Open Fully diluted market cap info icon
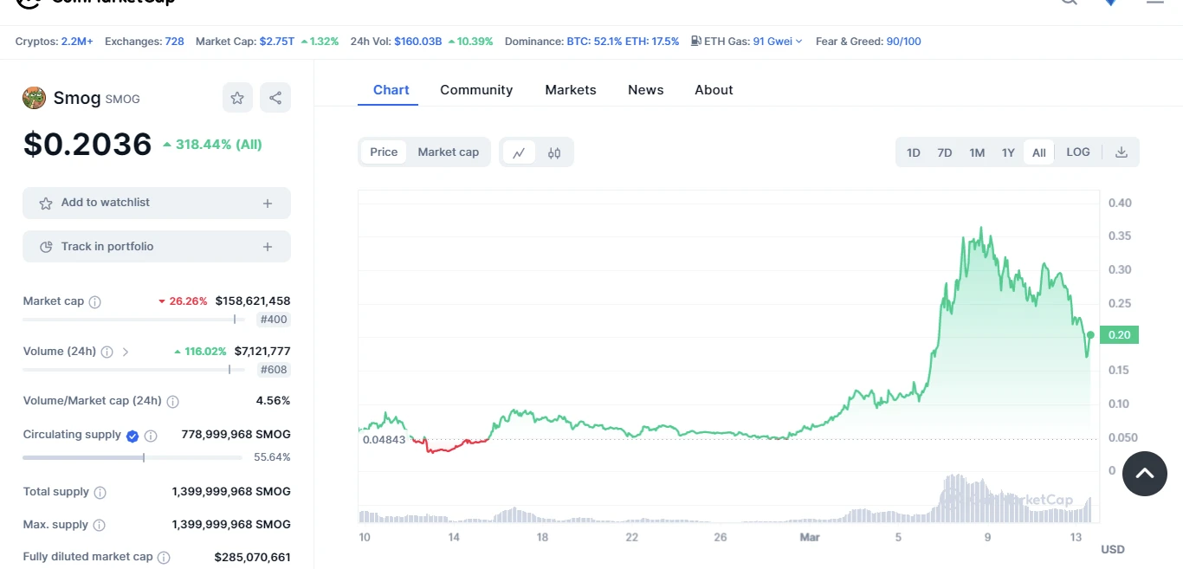1183x569 pixels. point(164,558)
